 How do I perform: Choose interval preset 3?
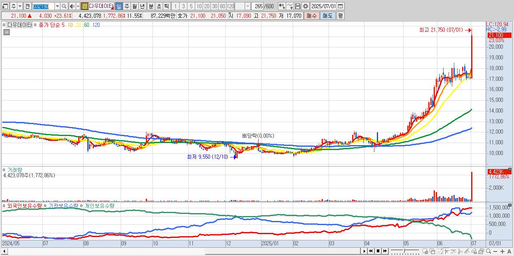coord(183,6)
